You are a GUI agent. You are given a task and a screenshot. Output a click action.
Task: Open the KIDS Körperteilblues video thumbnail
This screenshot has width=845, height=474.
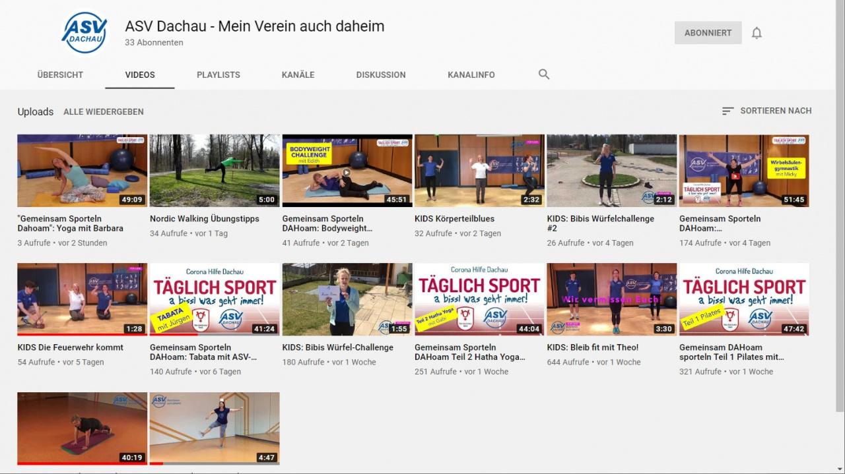point(479,171)
